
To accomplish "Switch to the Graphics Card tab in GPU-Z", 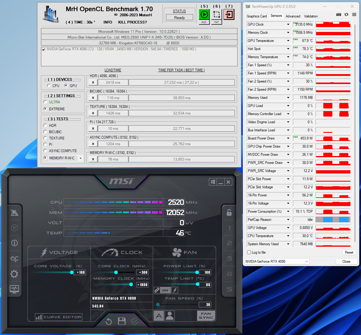I will (256, 16).
